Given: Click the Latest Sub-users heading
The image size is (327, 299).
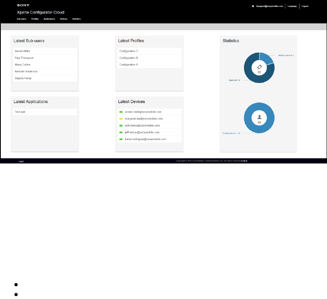Looking at the screenshot, I should pos(29,41).
